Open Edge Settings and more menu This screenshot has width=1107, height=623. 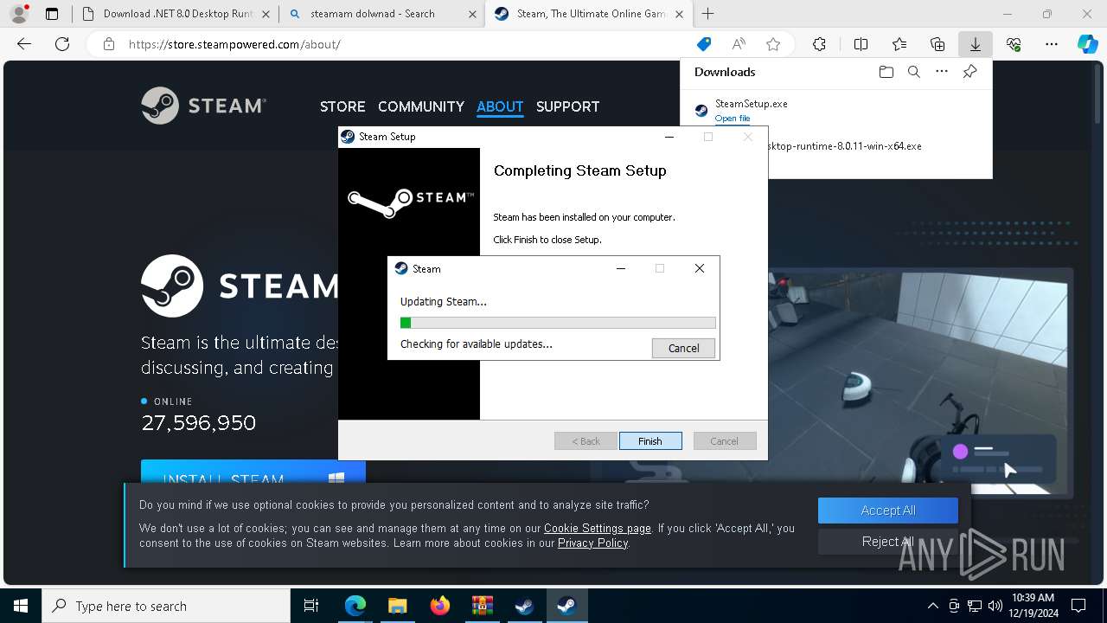click(1052, 44)
